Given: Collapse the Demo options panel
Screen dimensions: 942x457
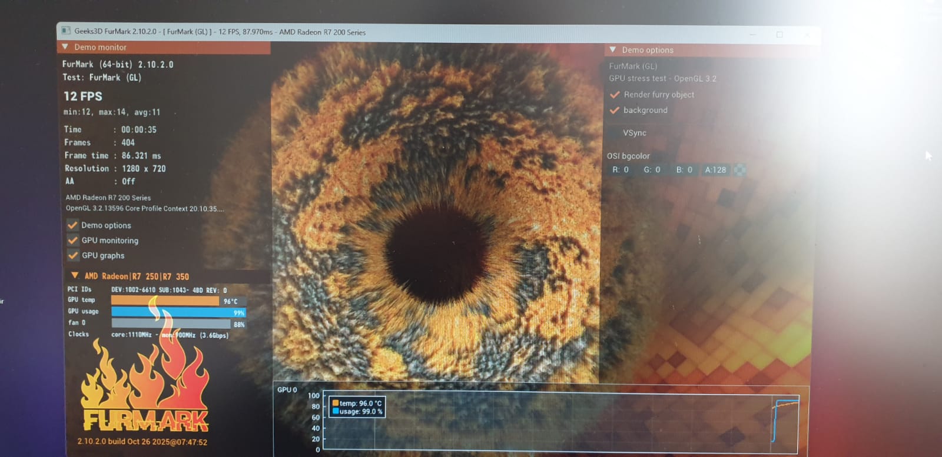Looking at the screenshot, I should 613,50.
